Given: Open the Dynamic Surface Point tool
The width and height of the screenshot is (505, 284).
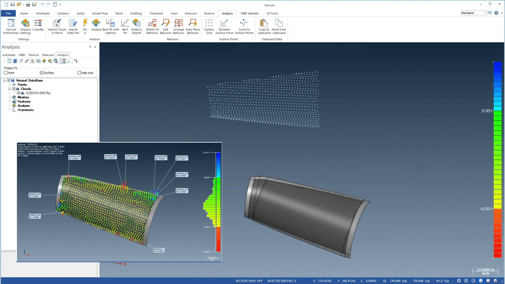Looking at the screenshot, I should click(x=225, y=26).
